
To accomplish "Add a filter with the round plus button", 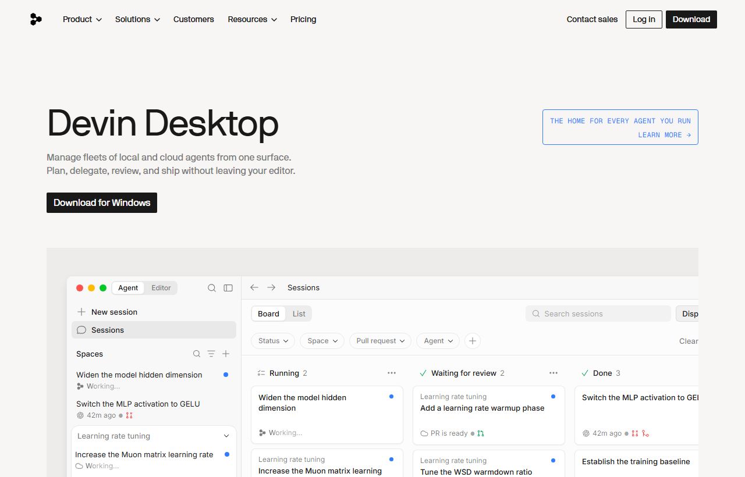I will click(x=473, y=341).
